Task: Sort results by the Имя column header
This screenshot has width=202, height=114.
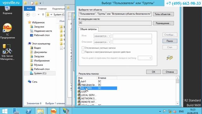Action: (87, 78)
